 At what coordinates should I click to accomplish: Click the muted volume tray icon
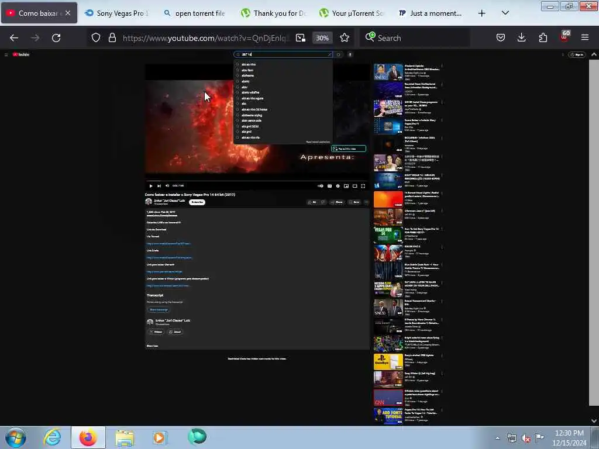click(526, 438)
